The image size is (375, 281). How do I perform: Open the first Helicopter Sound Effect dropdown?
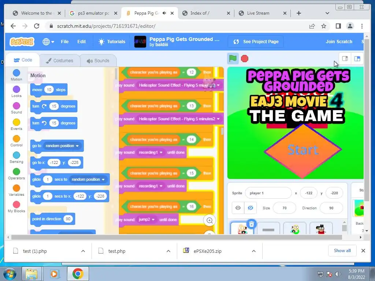179,85
